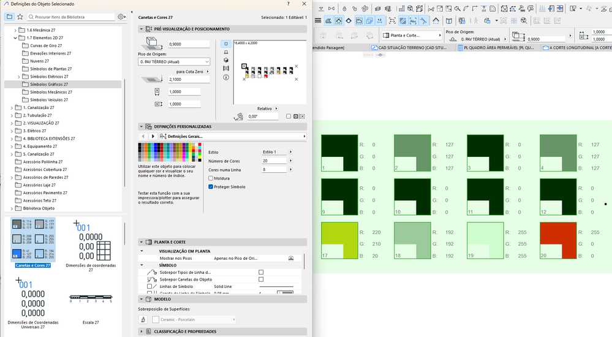This screenshot has height=337, width=612.
Task: Go to previous settings page arrow
Action: (143, 136)
